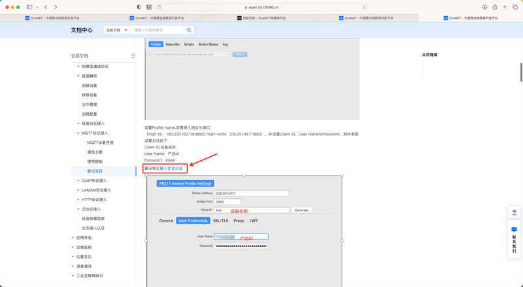Click the share icon in the toolbar
Image resolution: width=523 pixels, height=287 pixels.
tap(495, 7)
